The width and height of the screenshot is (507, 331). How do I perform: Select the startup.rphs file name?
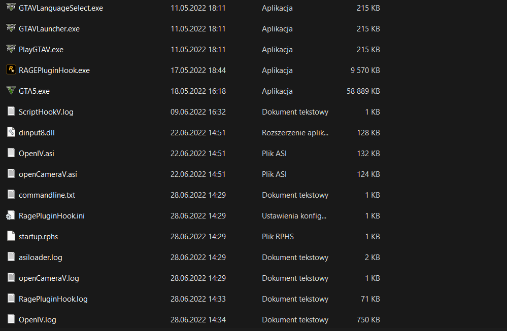click(x=38, y=237)
